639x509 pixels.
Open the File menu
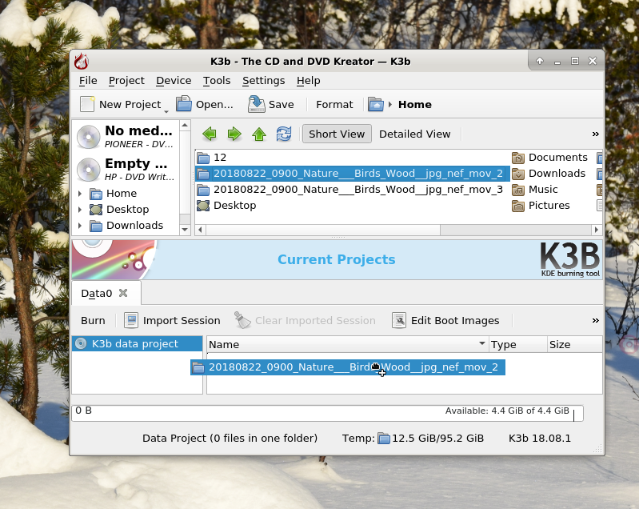pyautogui.click(x=88, y=81)
